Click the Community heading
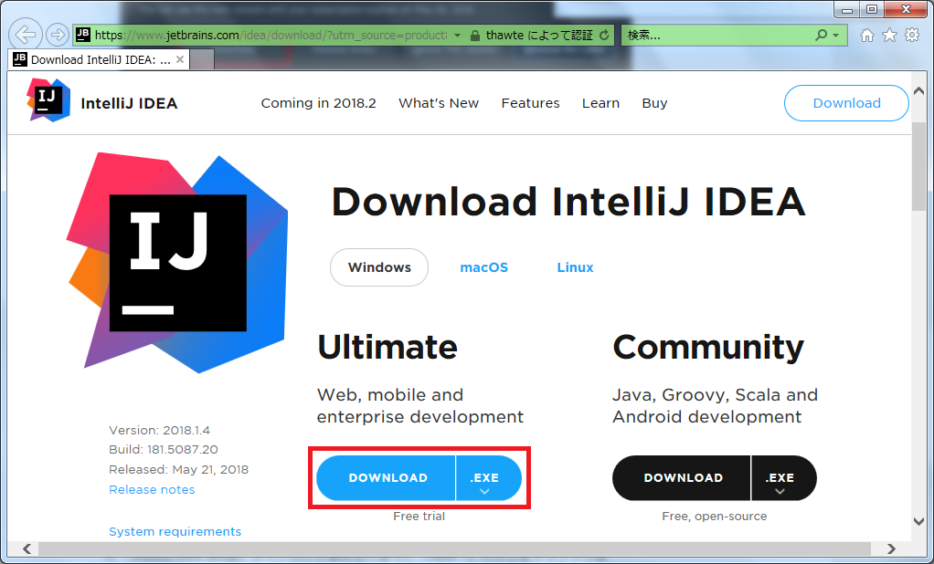The image size is (934, 564). [708, 347]
